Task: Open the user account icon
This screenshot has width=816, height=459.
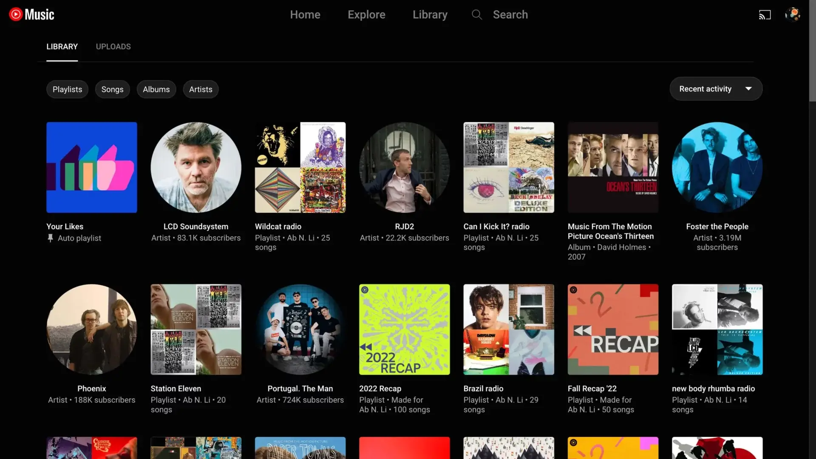Action: 793,14
